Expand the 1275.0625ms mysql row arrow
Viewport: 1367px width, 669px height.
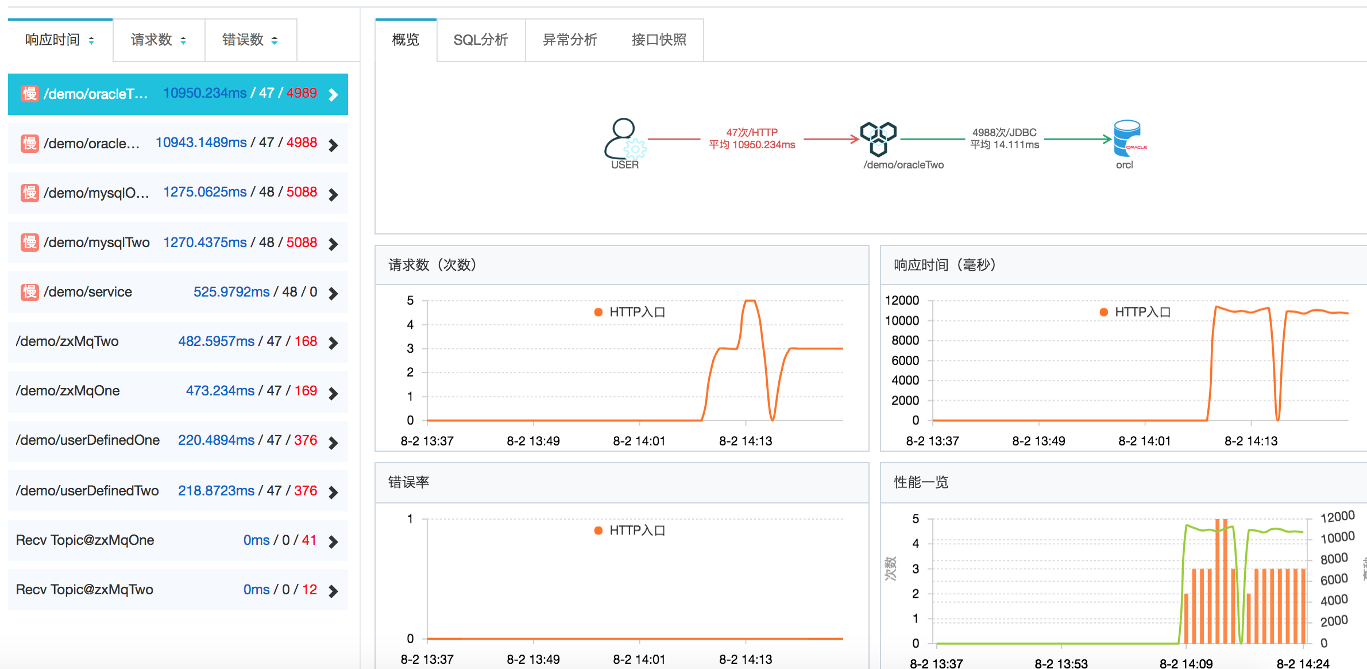333,194
